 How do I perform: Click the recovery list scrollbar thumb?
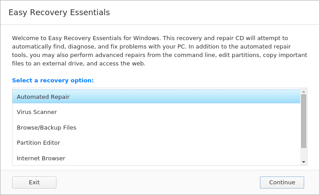click(x=303, y=121)
